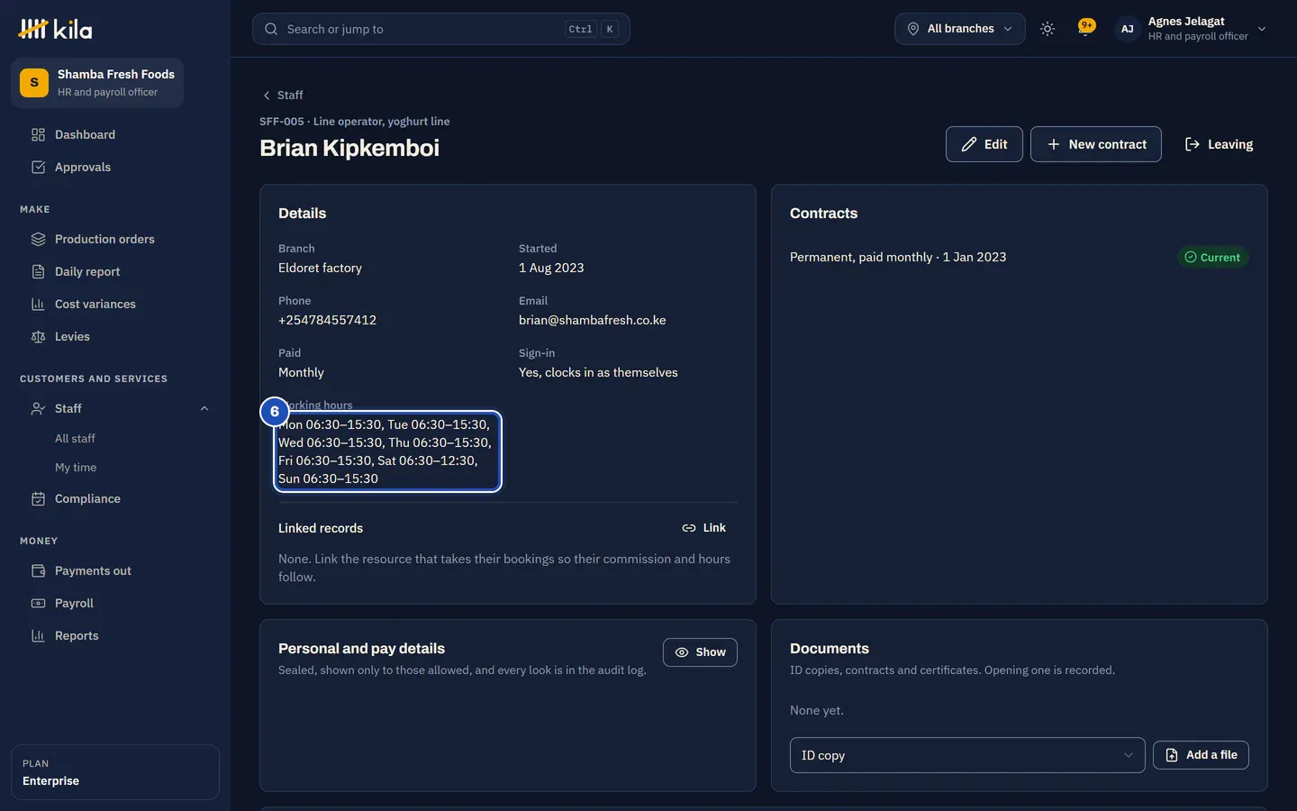
Task: Select All staff sub-item
Action: [75, 438]
